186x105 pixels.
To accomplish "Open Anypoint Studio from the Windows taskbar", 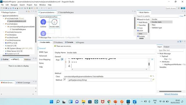I will click(x=128, y=101).
